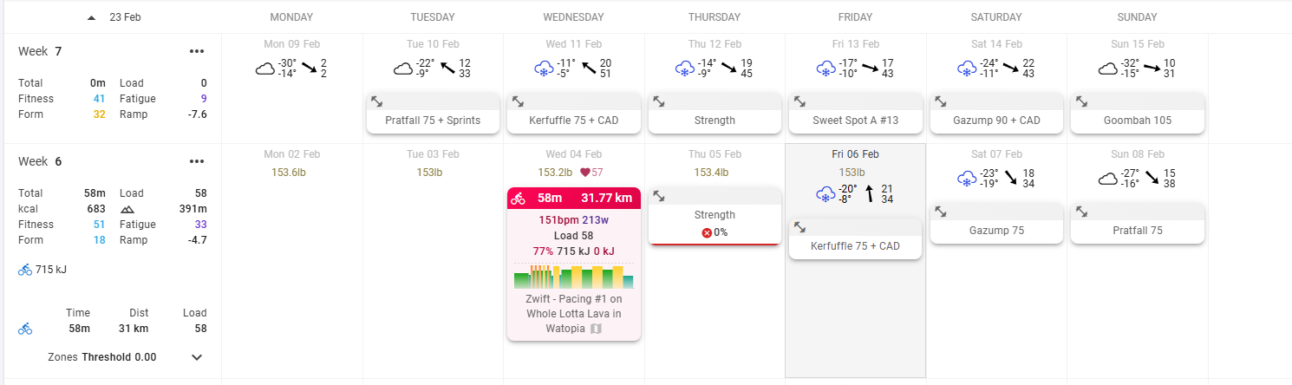
Task: Click the power zones chart on Zwift activity
Action: tap(573, 277)
